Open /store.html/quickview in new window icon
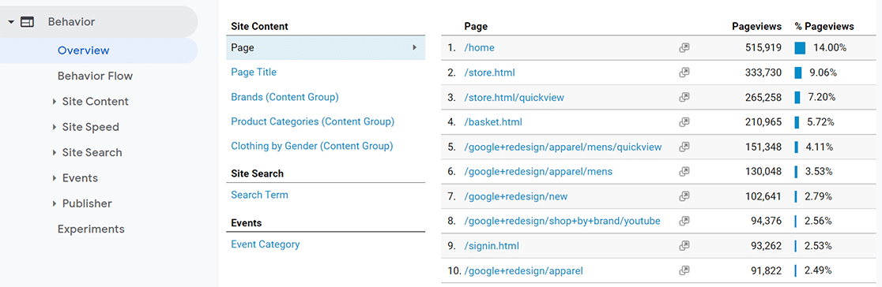This screenshot has width=882, height=287. 684,97
